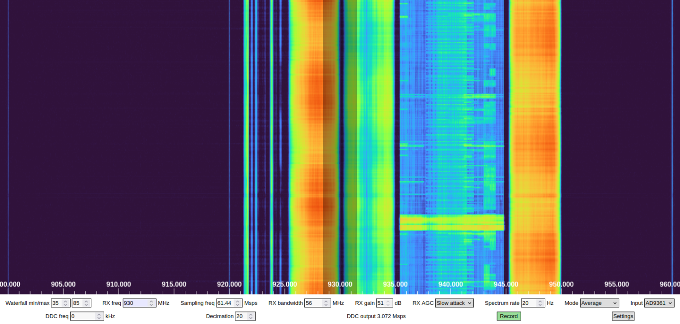The height and width of the screenshot is (324, 680).
Task: Click the 925.000 frequency axis label
Action: [x=285, y=284]
